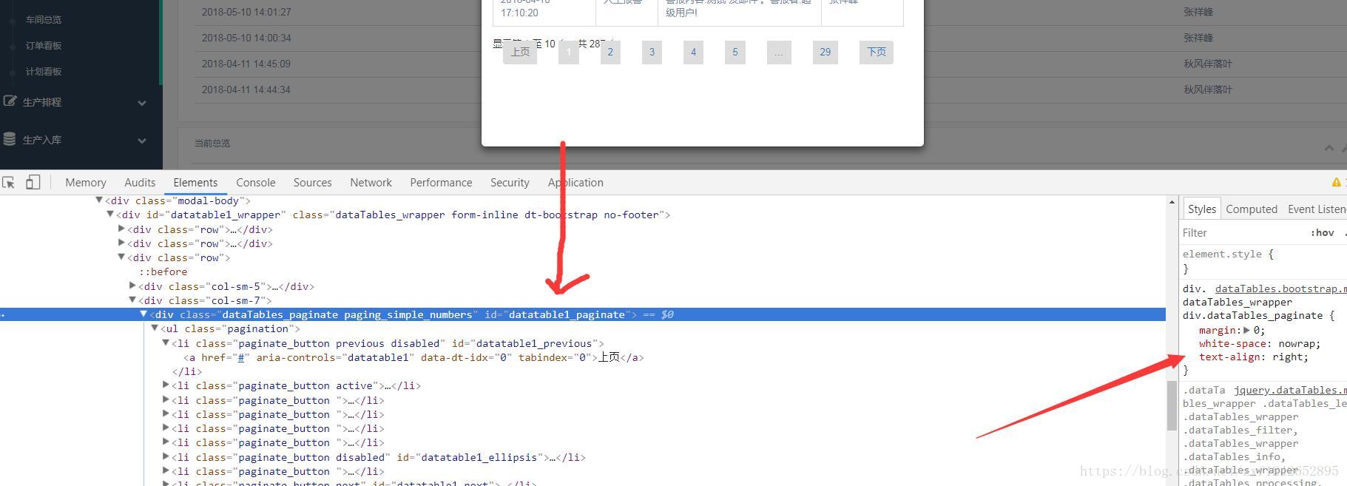This screenshot has height=486, width=1347.
Task: Collapse the modal-body div node
Action: 99,200
